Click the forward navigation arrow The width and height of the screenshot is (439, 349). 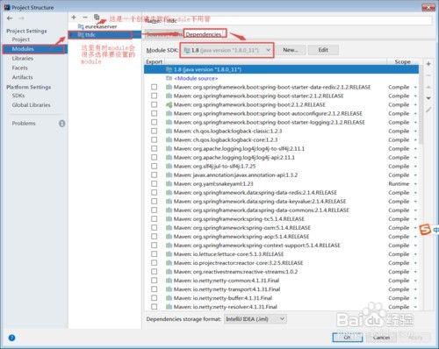(21, 18)
